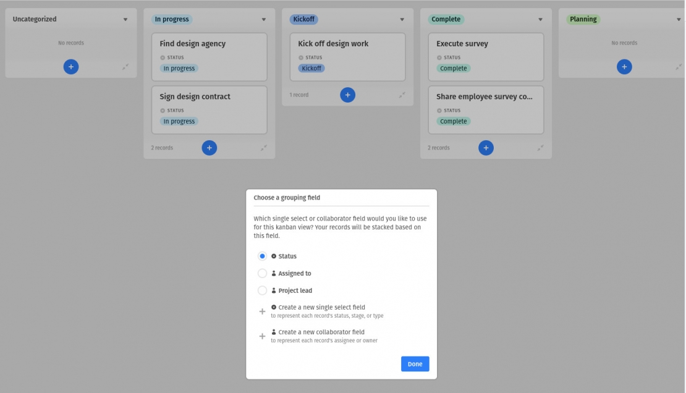Click the expand arrows icon in the Complete column

541,148
